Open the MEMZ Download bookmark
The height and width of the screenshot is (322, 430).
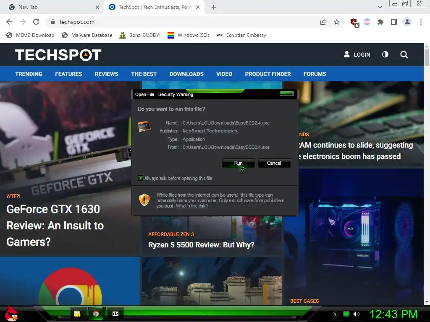click(30, 35)
